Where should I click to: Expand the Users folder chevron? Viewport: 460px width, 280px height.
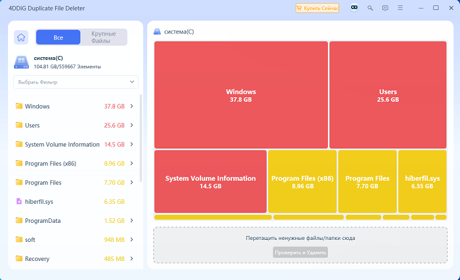click(x=131, y=126)
